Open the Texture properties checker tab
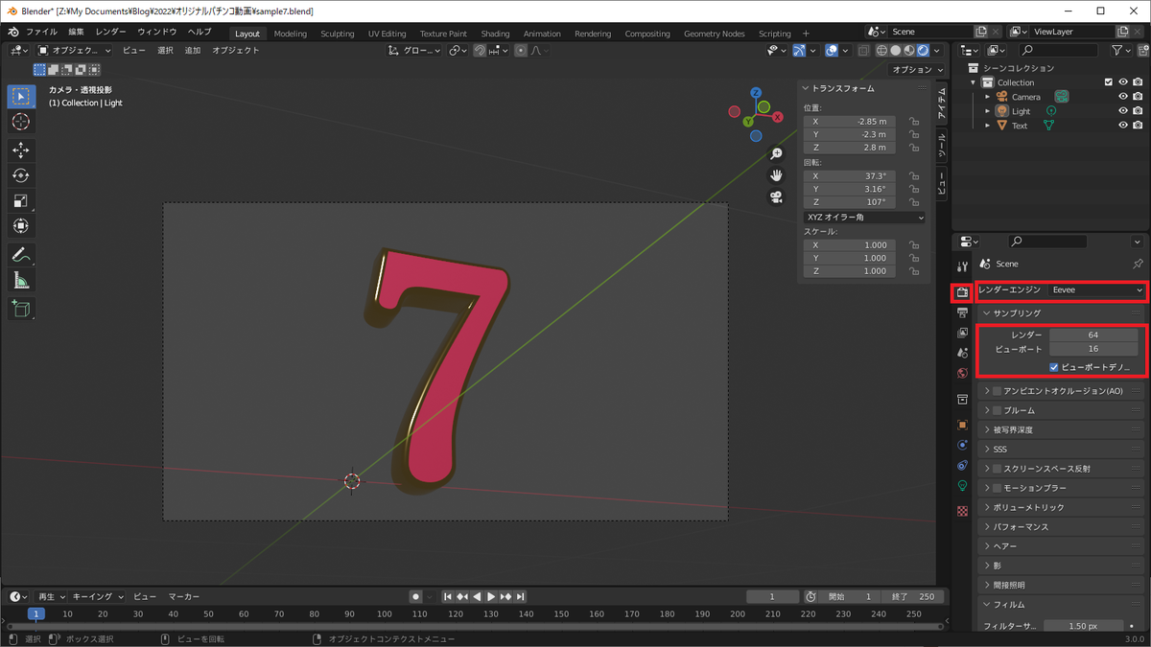 pos(962,511)
